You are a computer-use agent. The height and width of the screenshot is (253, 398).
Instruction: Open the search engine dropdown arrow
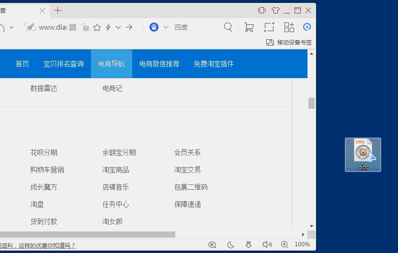(166, 27)
